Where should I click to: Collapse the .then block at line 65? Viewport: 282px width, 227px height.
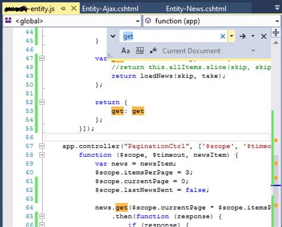coord(42,216)
